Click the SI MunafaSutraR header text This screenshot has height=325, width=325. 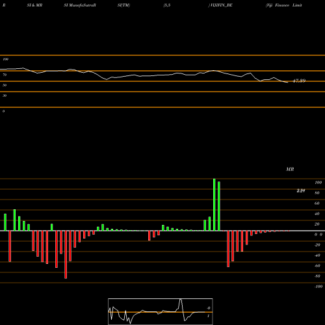80,5
